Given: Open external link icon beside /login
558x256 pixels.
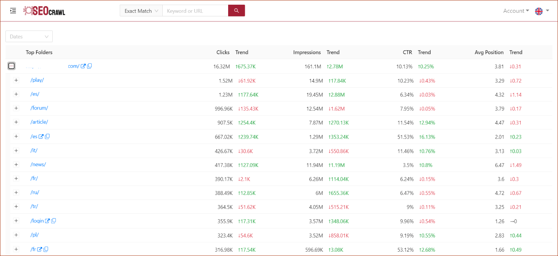Looking at the screenshot, I should [47, 221].
